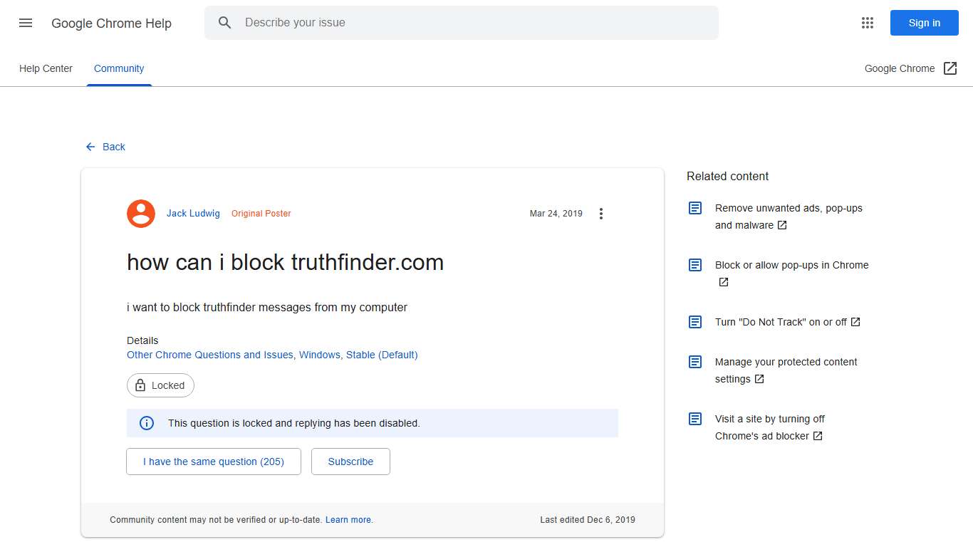
Task: Click the search magnifier icon
Action: pos(224,22)
